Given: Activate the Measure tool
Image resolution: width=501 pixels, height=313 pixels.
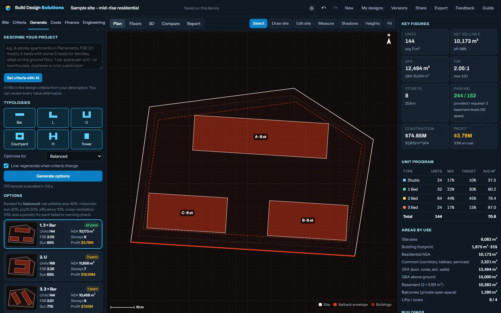Looking at the screenshot, I should point(326,23).
